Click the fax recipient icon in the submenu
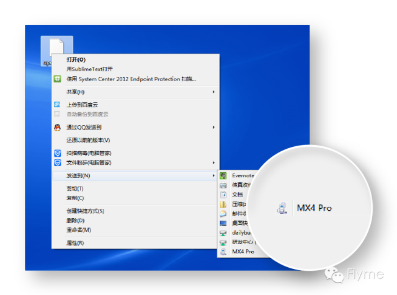 pos(223,185)
